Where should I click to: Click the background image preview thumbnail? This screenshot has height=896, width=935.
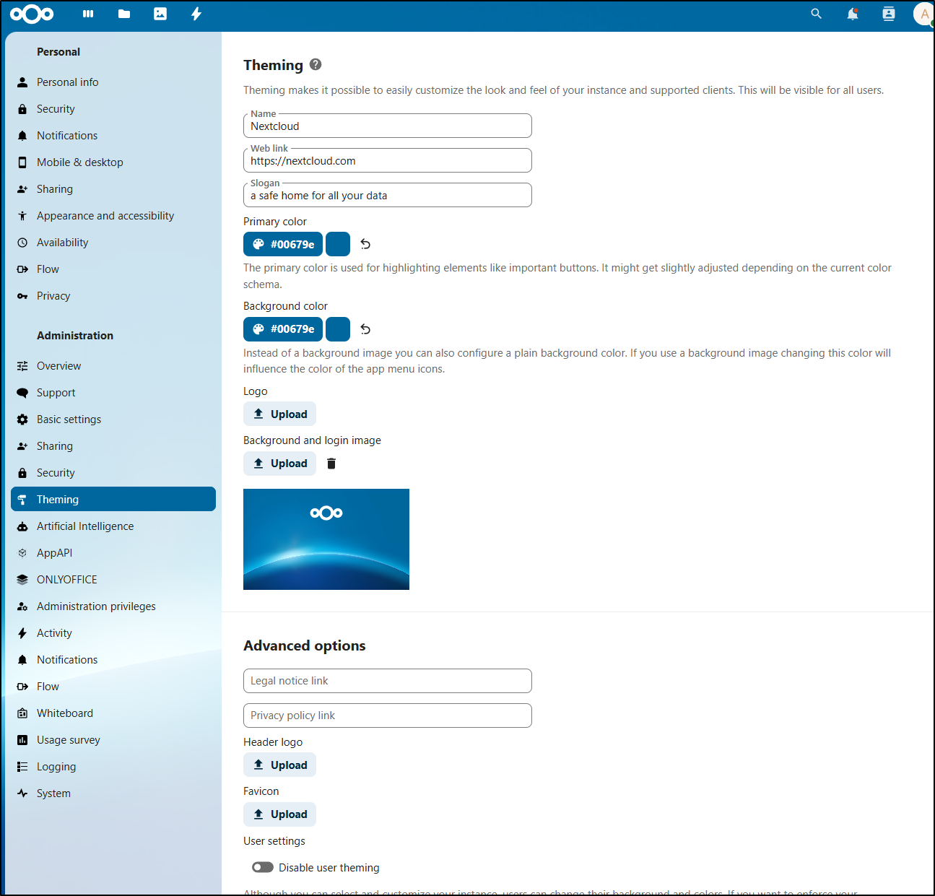[x=326, y=539]
